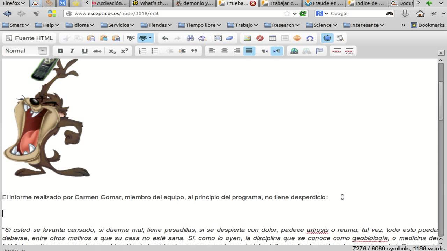447x251 pixels.
Task: Switch to the demonio y... tab
Action: pos(195,3)
